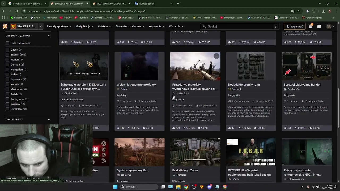Click author SkylineXXC under the cursor mod
The height and width of the screenshot is (191, 340).
pyautogui.click(x=71, y=93)
